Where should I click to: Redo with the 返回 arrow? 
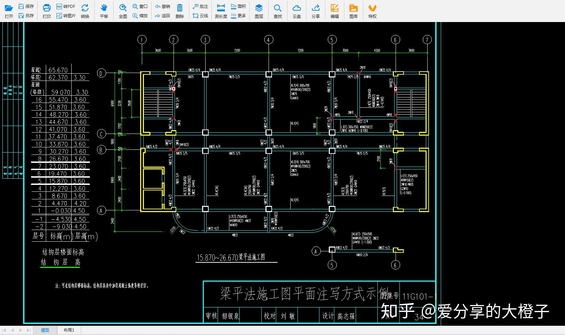point(163,15)
